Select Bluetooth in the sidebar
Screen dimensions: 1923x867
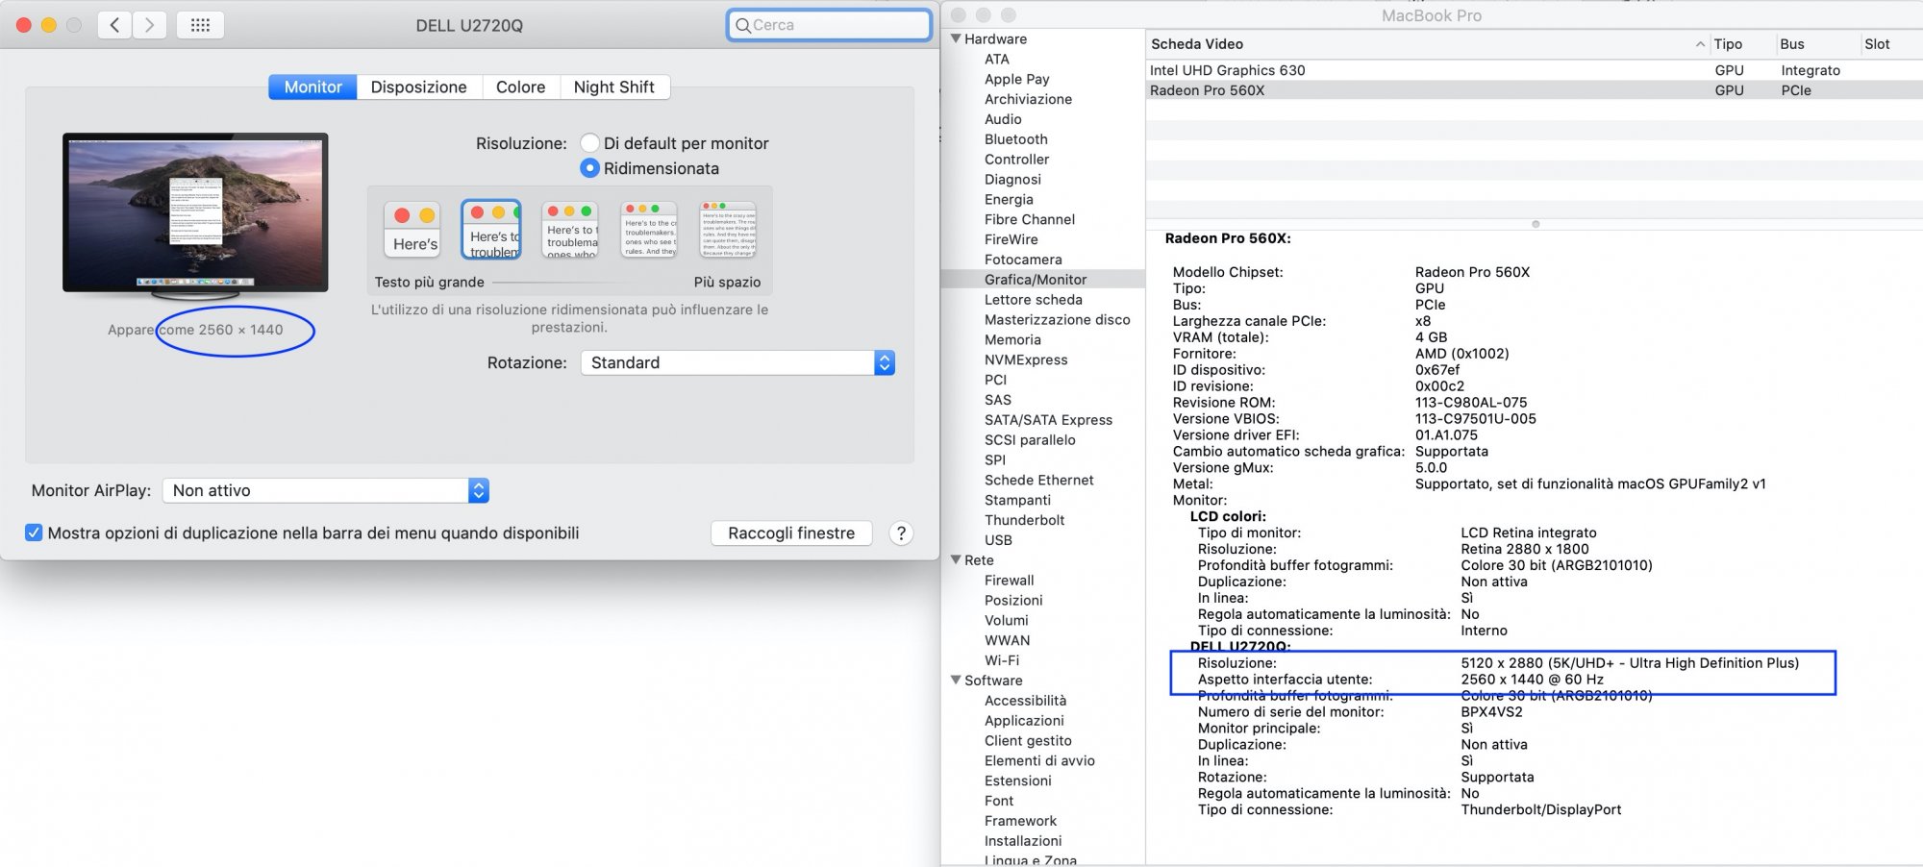coord(1015,140)
